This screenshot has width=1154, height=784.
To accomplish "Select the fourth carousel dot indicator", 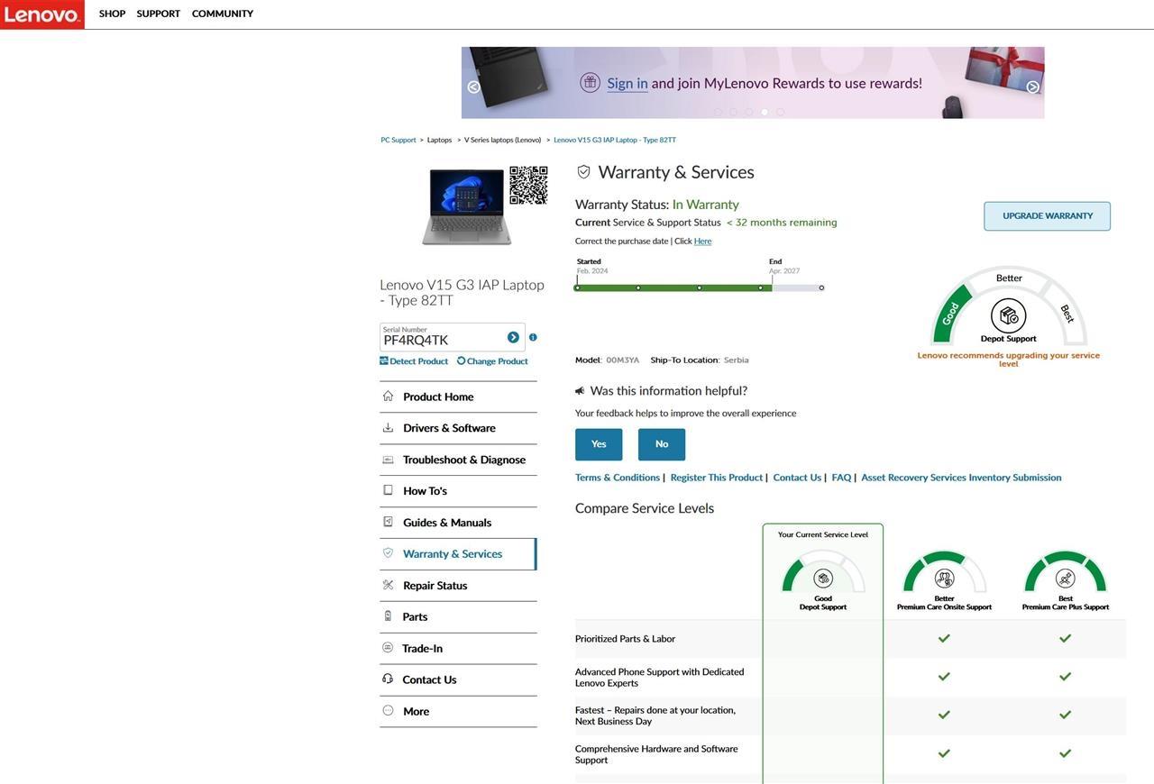I will point(765,112).
